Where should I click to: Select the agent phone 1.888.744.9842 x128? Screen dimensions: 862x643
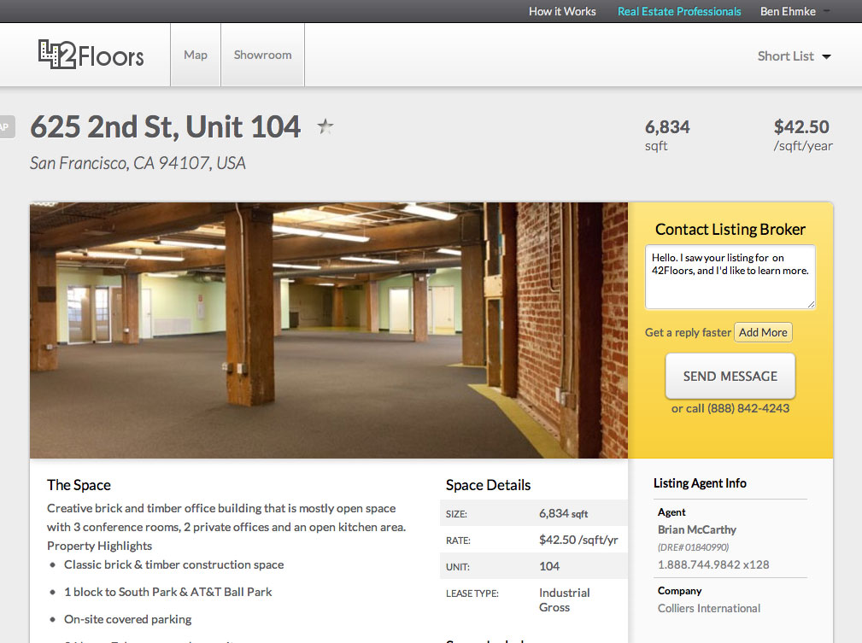click(713, 564)
